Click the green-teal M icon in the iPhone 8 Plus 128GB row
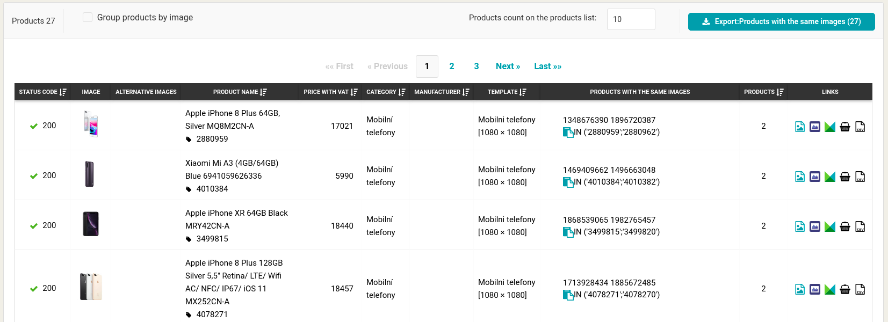888x322 pixels. (x=830, y=289)
